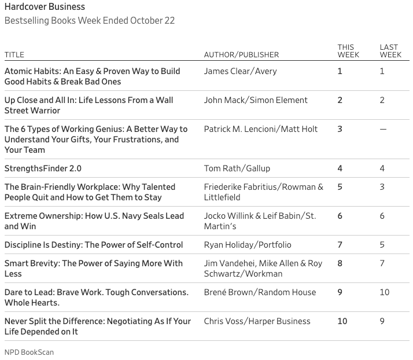This screenshot has height=360, width=413.
Task: Click the StrengthsFinder 2.0 title
Action: click(x=43, y=168)
